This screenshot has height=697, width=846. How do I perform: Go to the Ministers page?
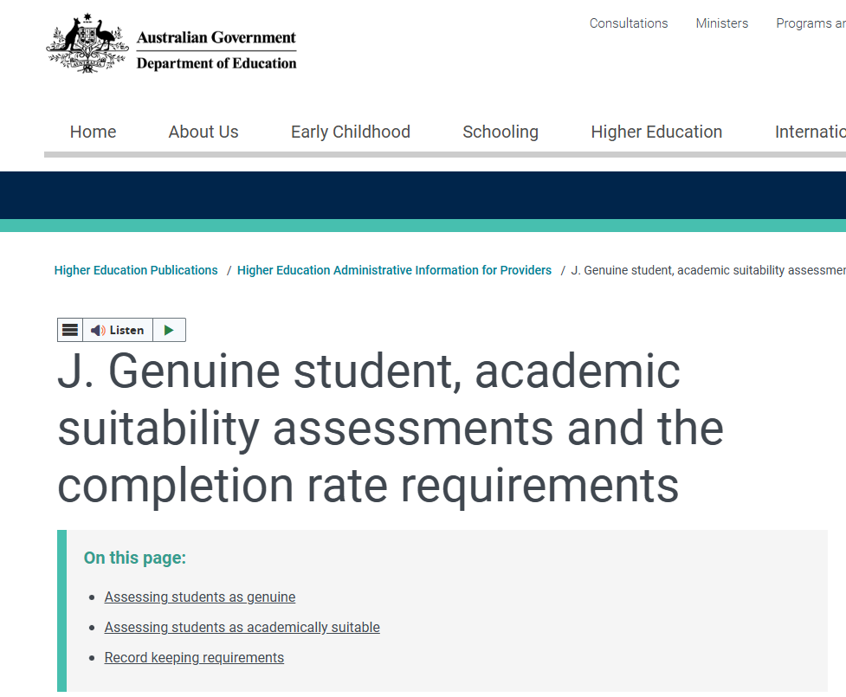point(721,23)
